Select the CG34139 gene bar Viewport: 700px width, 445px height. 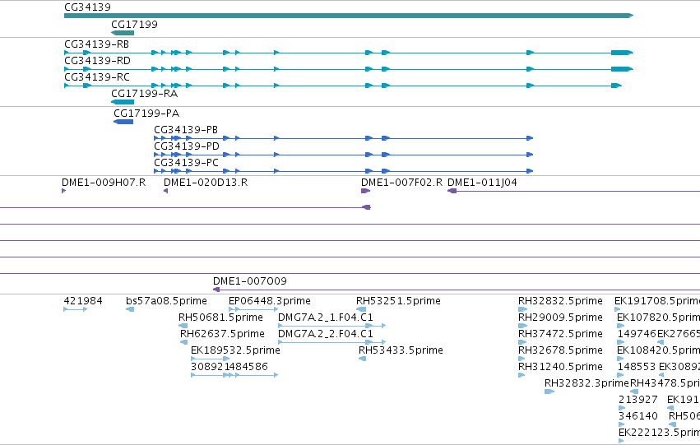click(349, 16)
